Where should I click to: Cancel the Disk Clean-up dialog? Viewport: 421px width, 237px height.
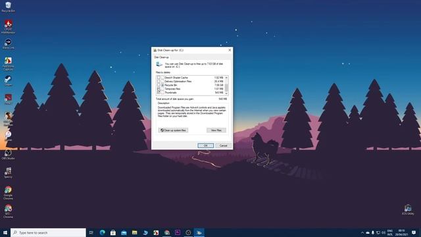223,145
